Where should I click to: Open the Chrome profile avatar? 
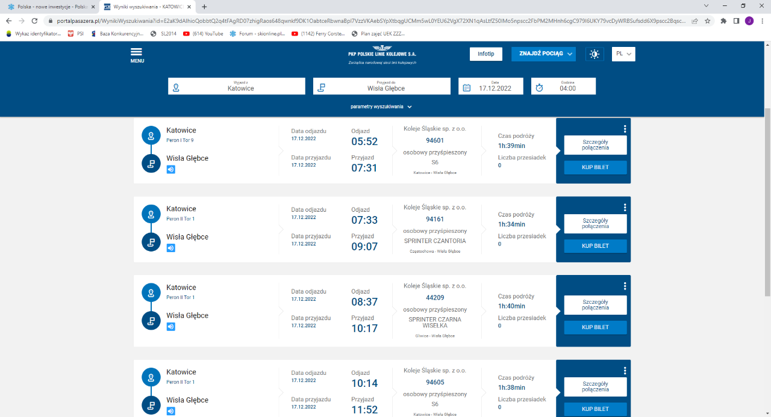coord(749,20)
